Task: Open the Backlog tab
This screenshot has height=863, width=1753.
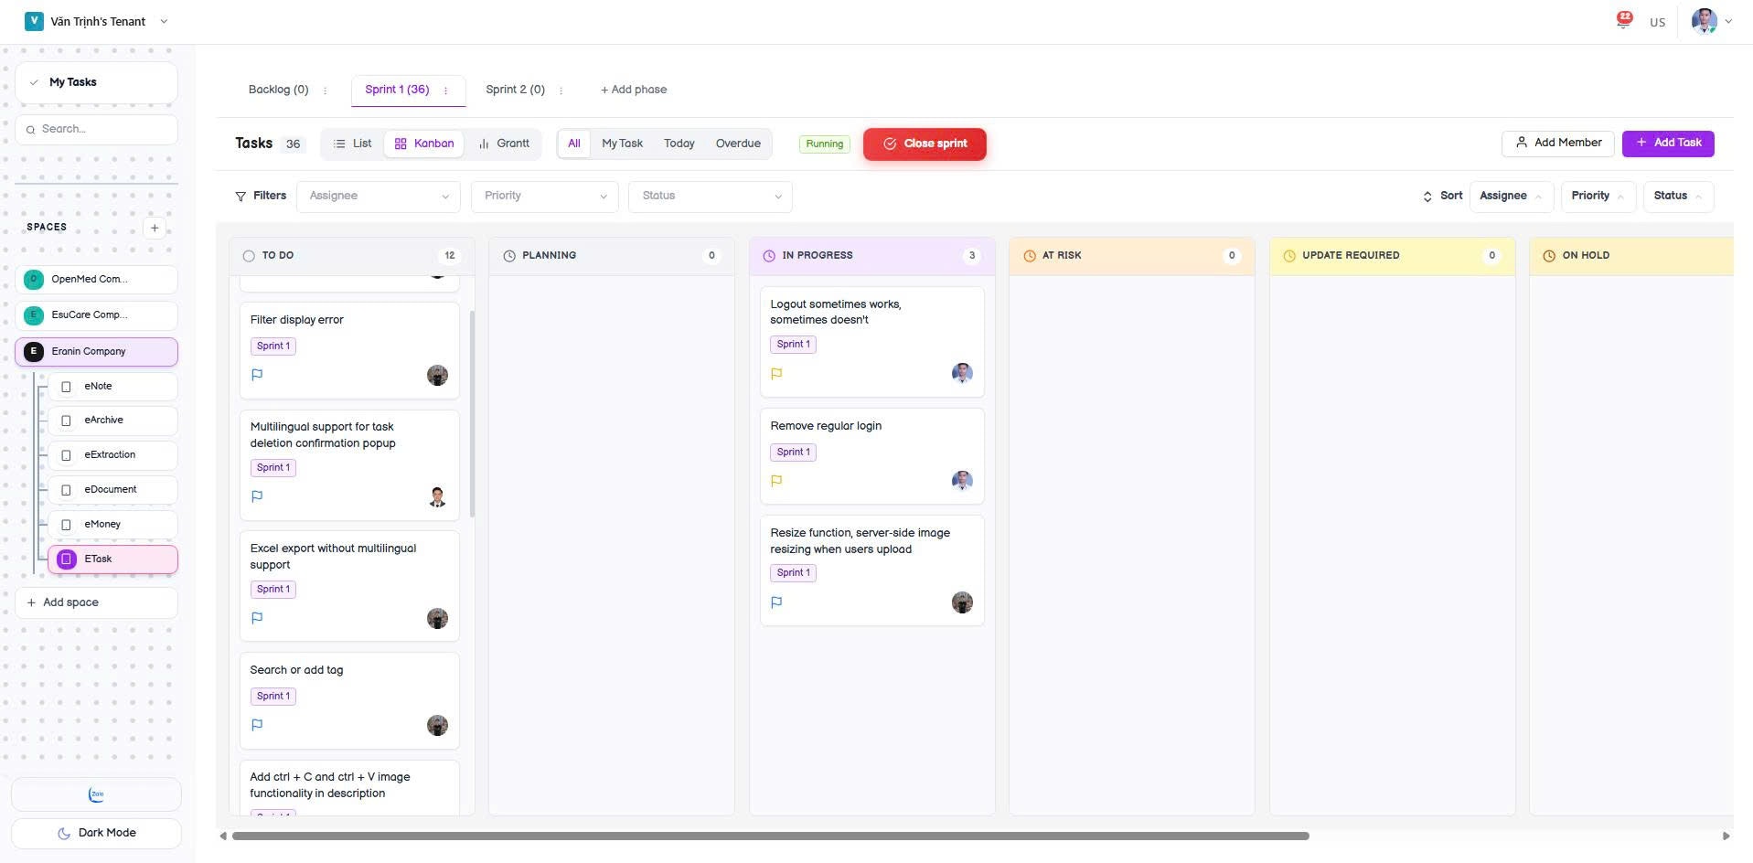Action: (x=278, y=90)
